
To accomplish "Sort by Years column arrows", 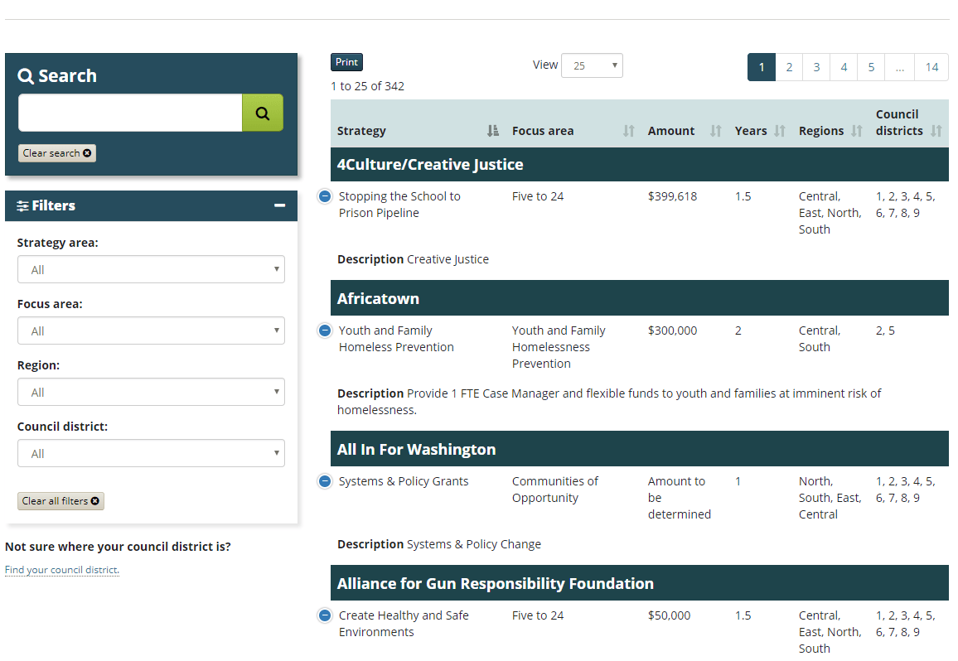I will click(x=780, y=131).
